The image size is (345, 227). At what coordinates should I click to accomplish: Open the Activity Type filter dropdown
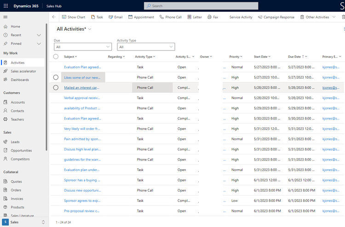coord(146,47)
